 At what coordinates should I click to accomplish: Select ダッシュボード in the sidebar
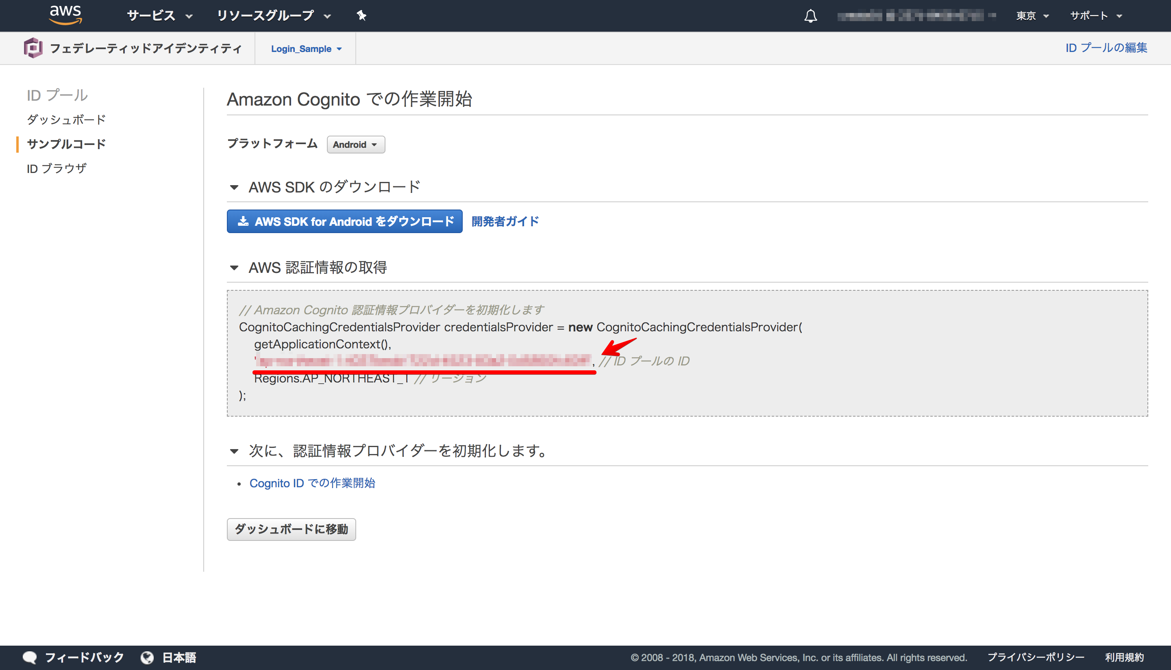pyautogui.click(x=66, y=120)
